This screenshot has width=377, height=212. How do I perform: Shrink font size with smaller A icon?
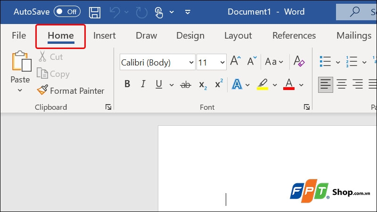(x=252, y=62)
